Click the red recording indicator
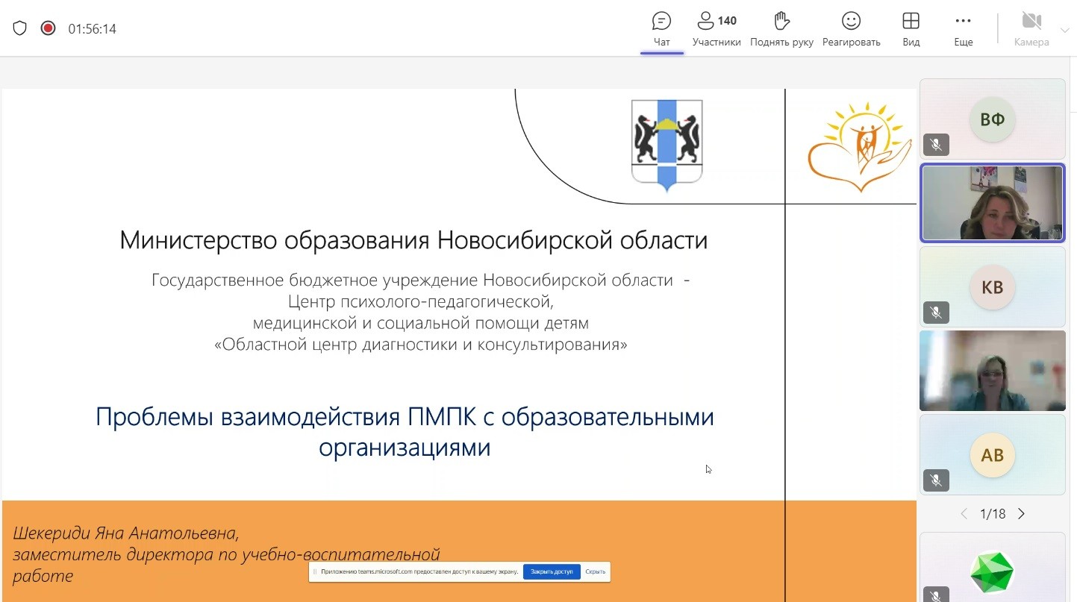1077x602 pixels. 48,28
